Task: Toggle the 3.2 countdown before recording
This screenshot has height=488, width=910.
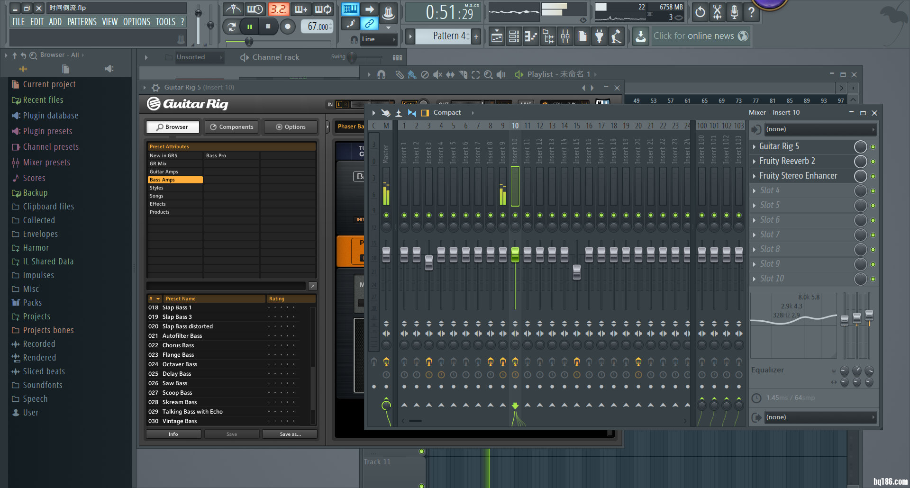Action: tap(278, 9)
